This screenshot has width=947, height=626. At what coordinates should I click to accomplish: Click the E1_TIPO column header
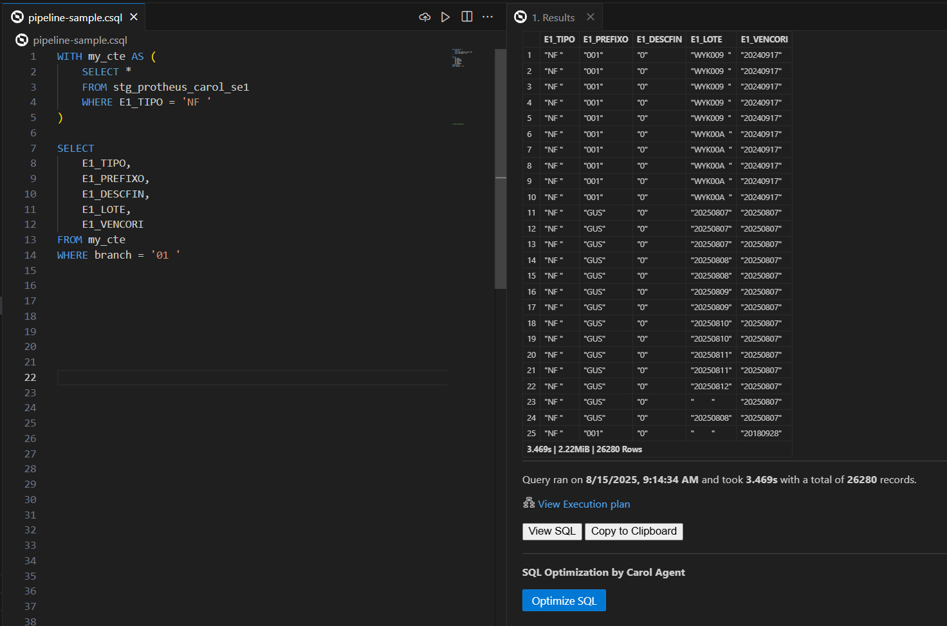559,39
